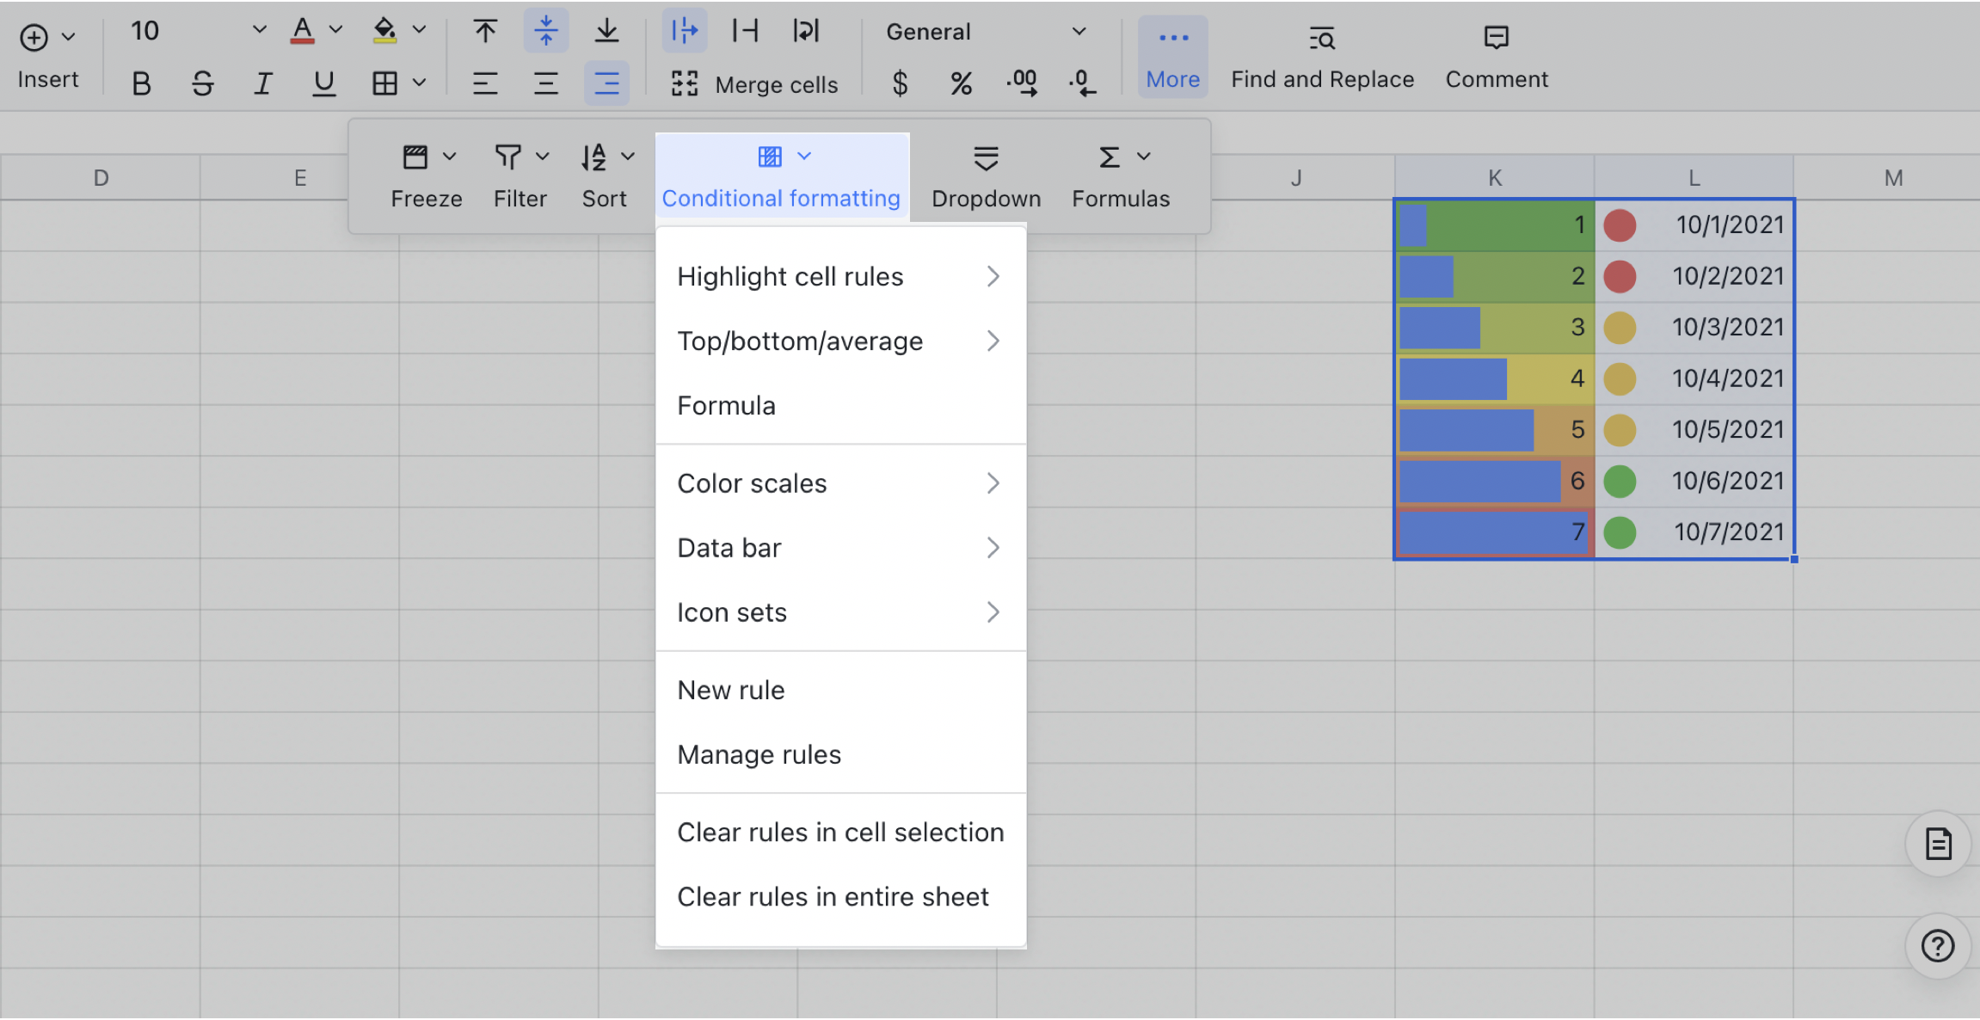Pick the red text color swatch
This screenshot has height=1020, width=1980.
pos(303,30)
